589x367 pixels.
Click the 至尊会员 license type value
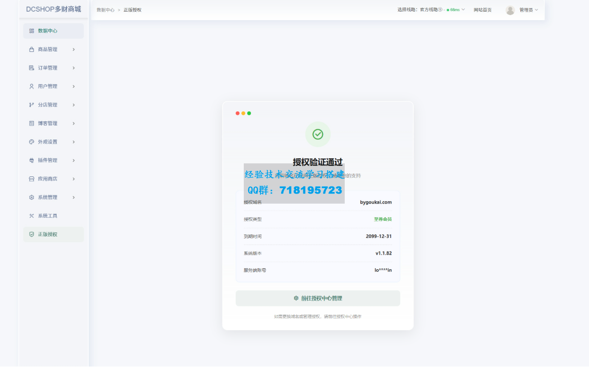point(383,219)
